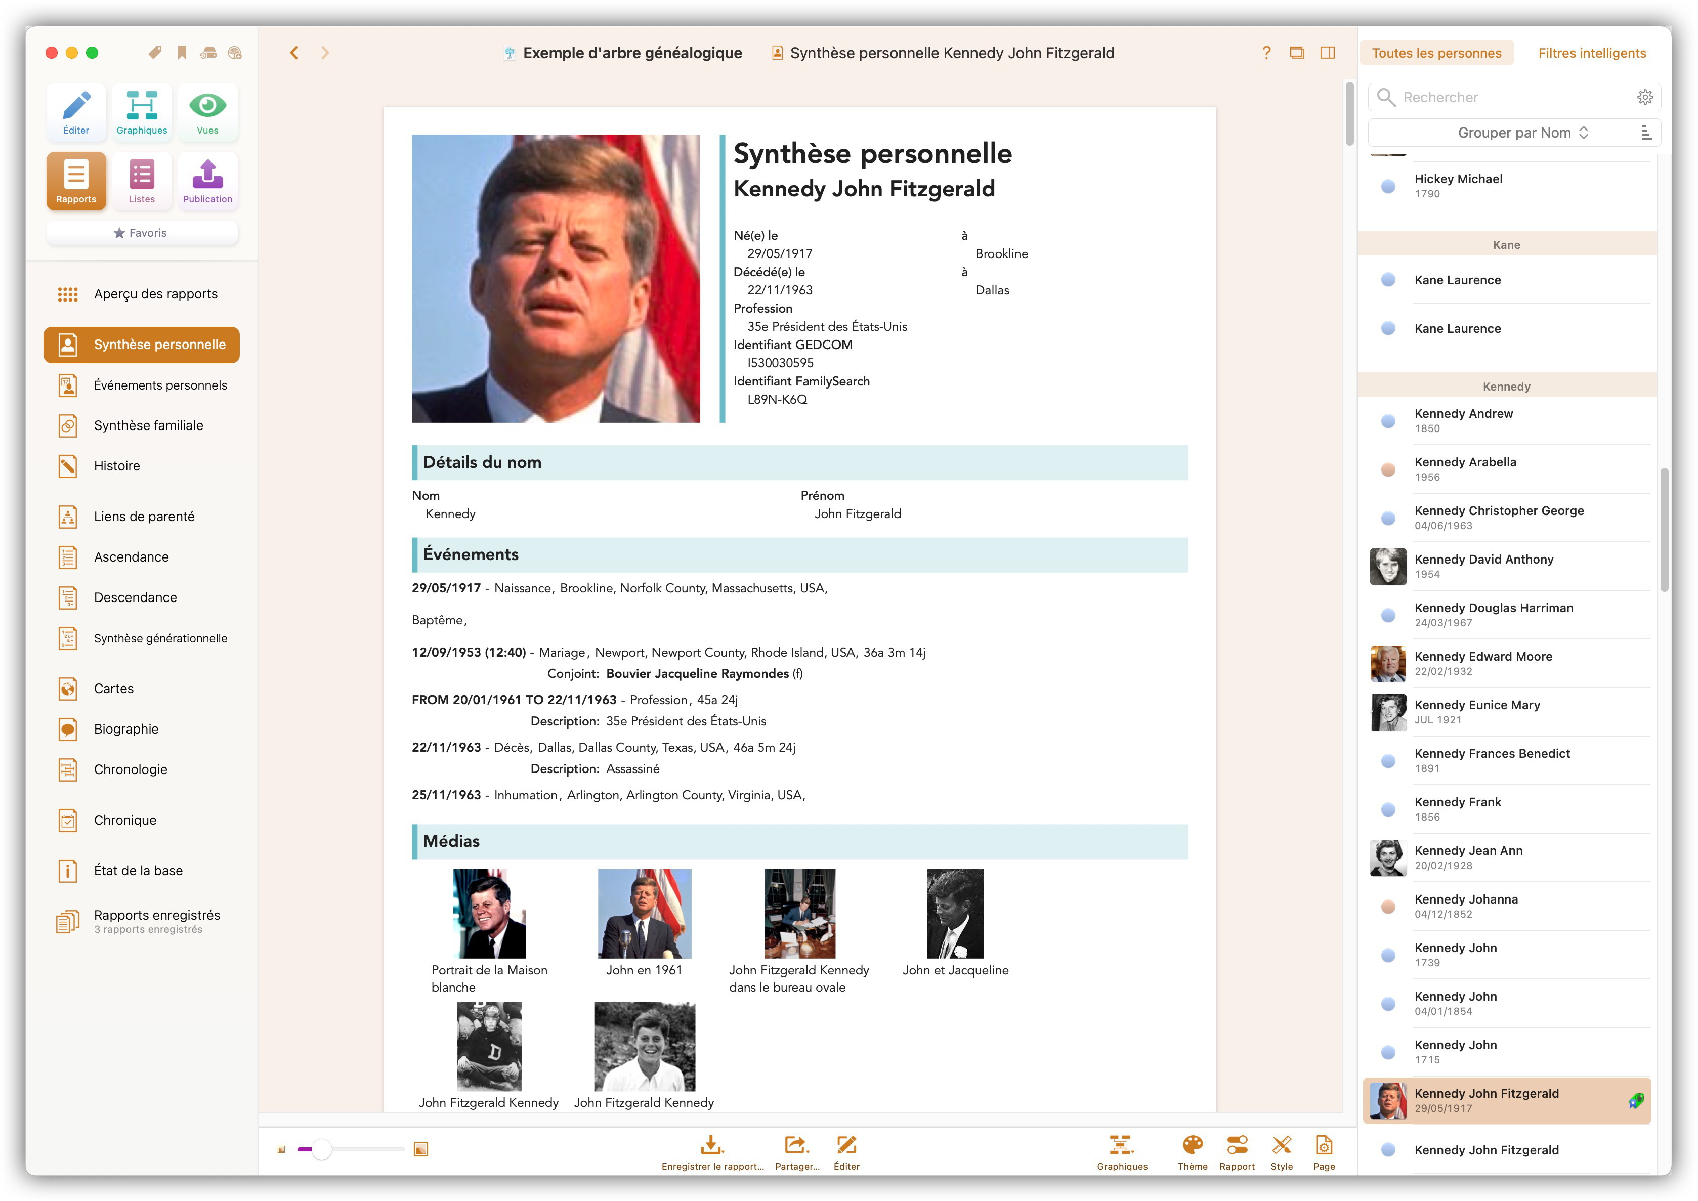This screenshot has width=1698, height=1201.
Task: Click the person list scrollbar
Action: click(1664, 530)
